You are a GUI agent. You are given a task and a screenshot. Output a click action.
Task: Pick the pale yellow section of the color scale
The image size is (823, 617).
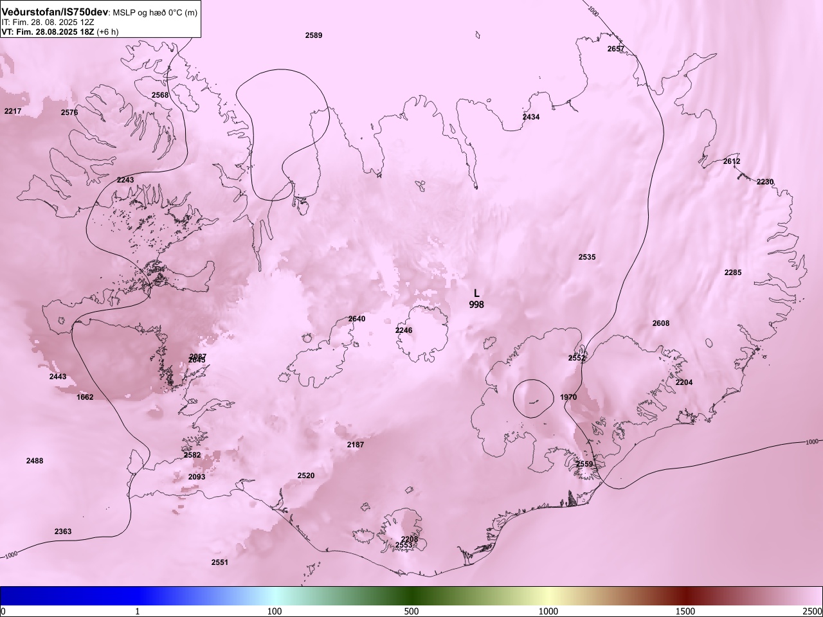548,596
